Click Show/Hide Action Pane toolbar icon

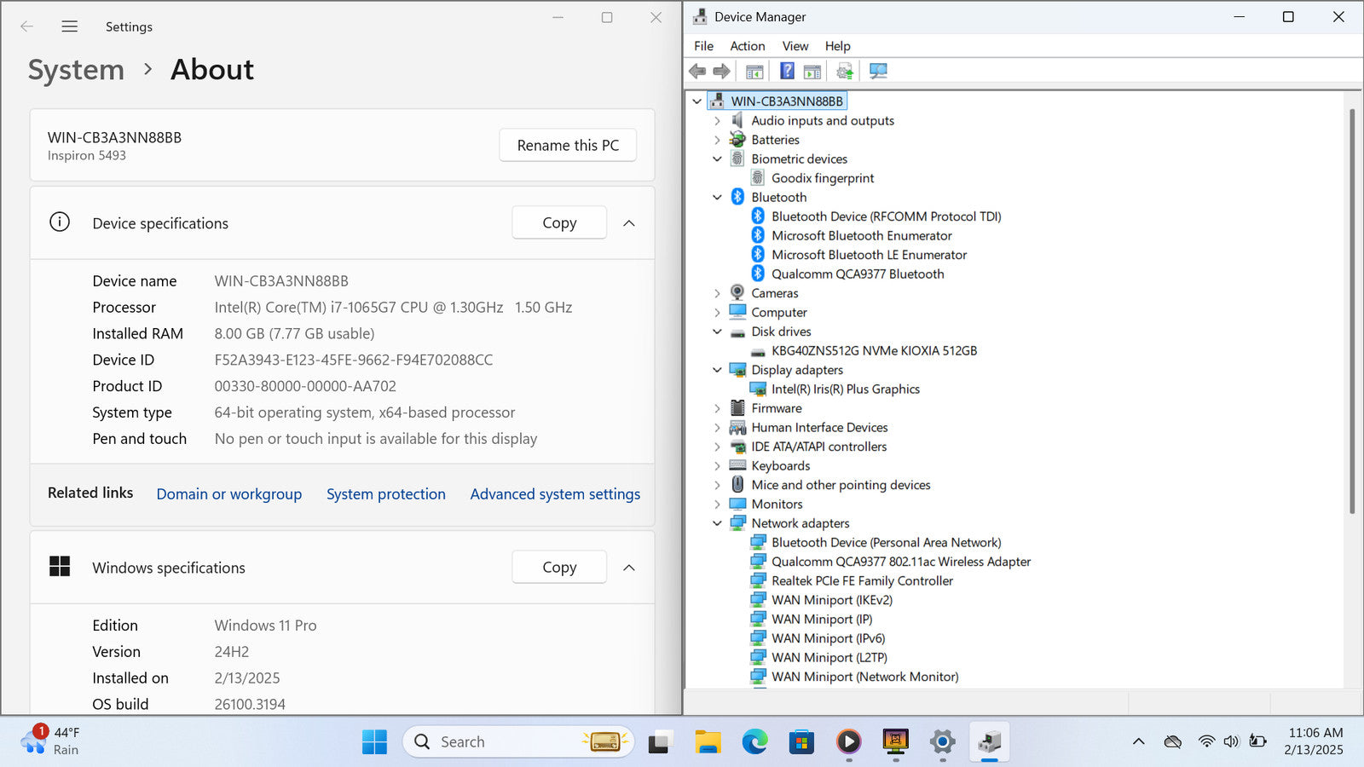tap(812, 72)
